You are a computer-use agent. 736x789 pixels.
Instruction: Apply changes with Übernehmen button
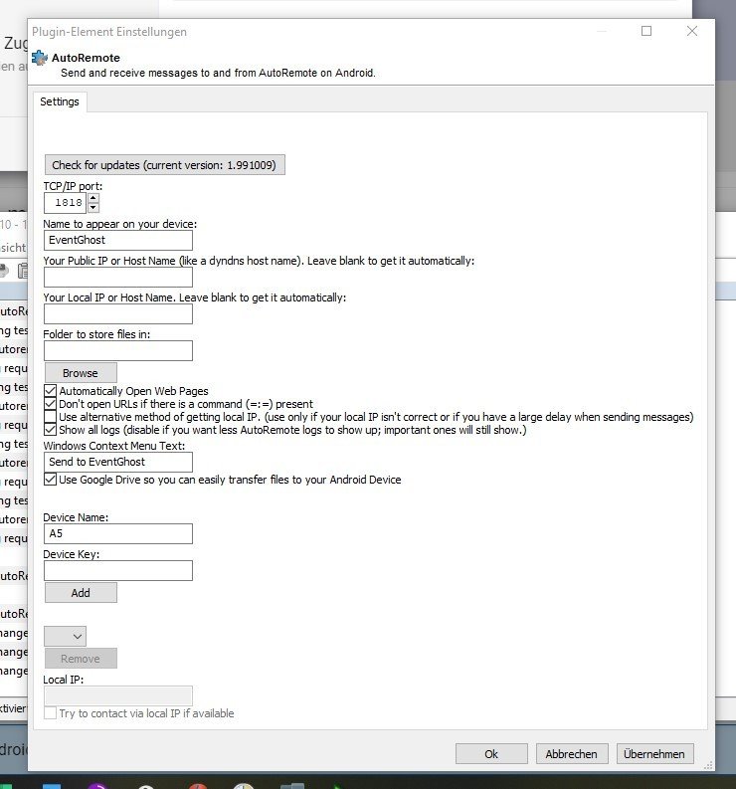click(x=653, y=753)
